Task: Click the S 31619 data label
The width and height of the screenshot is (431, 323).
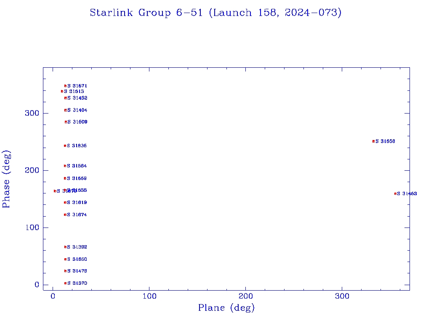Action: tap(77, 203)
